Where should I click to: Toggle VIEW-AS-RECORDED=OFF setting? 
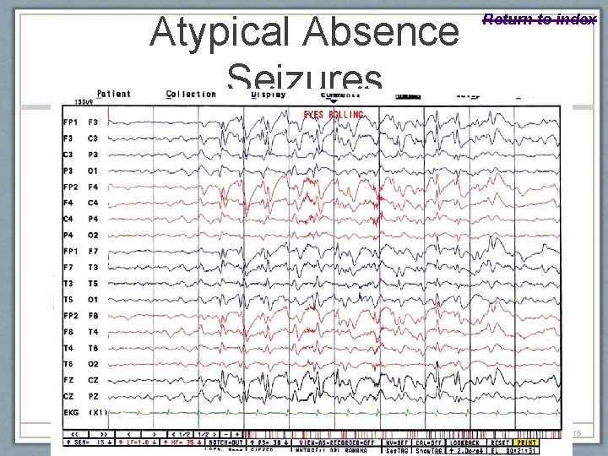336,442
